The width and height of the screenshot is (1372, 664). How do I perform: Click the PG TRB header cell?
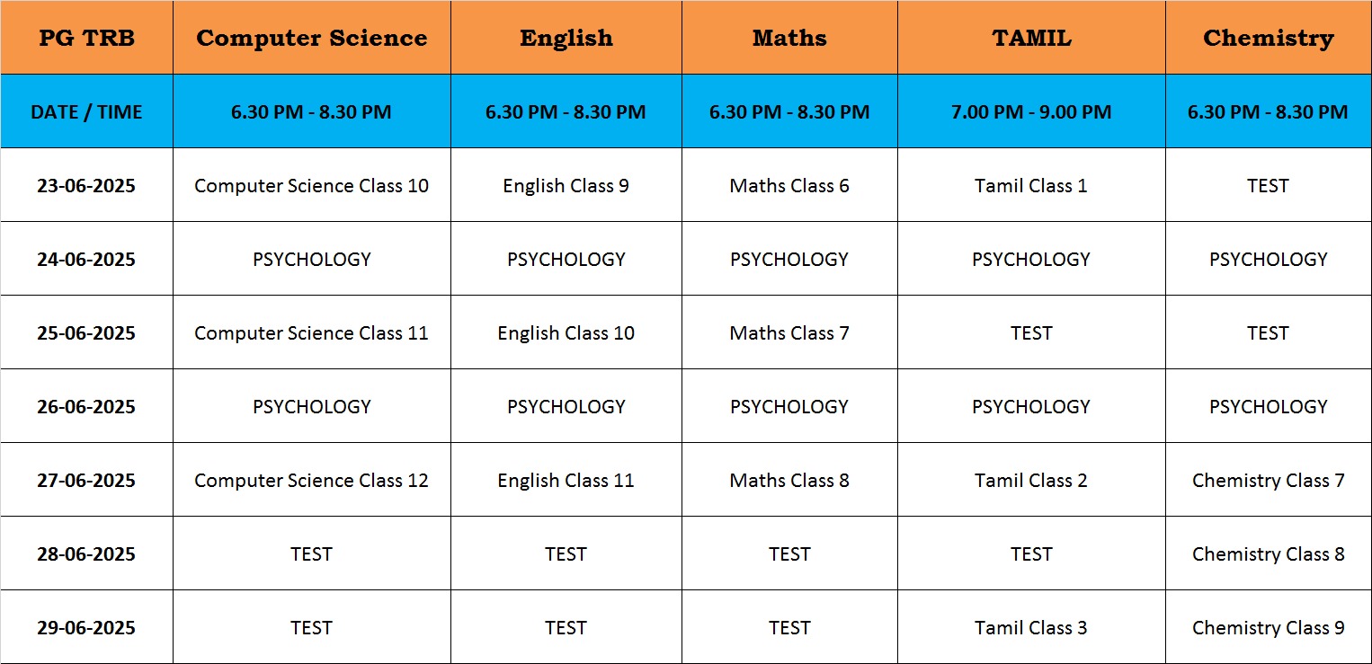click(x=86, y=38)
